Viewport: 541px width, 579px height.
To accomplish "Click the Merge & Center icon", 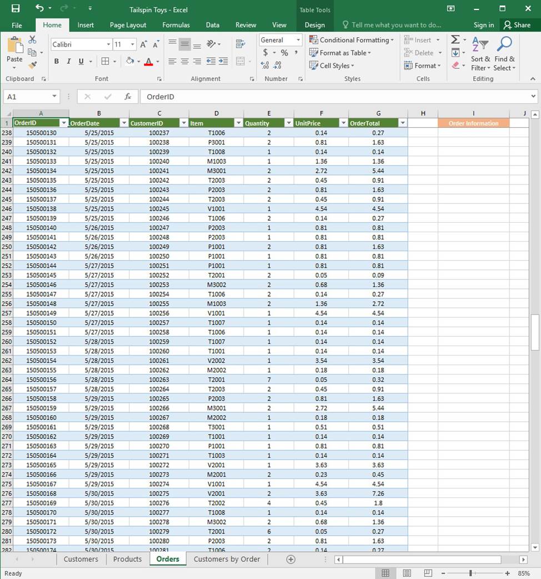I will coord(241,61).
